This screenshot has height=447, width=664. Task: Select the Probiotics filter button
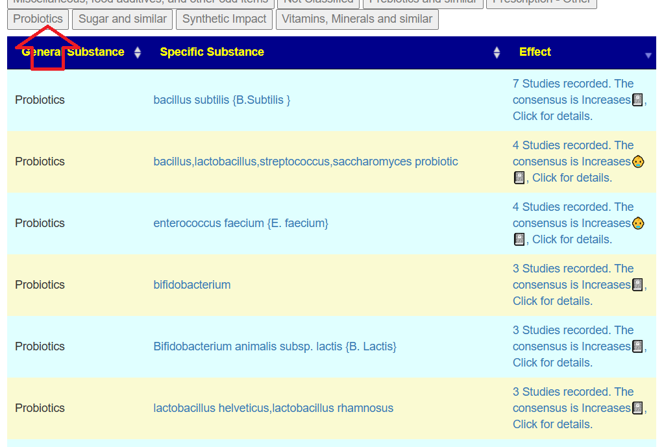38,19
